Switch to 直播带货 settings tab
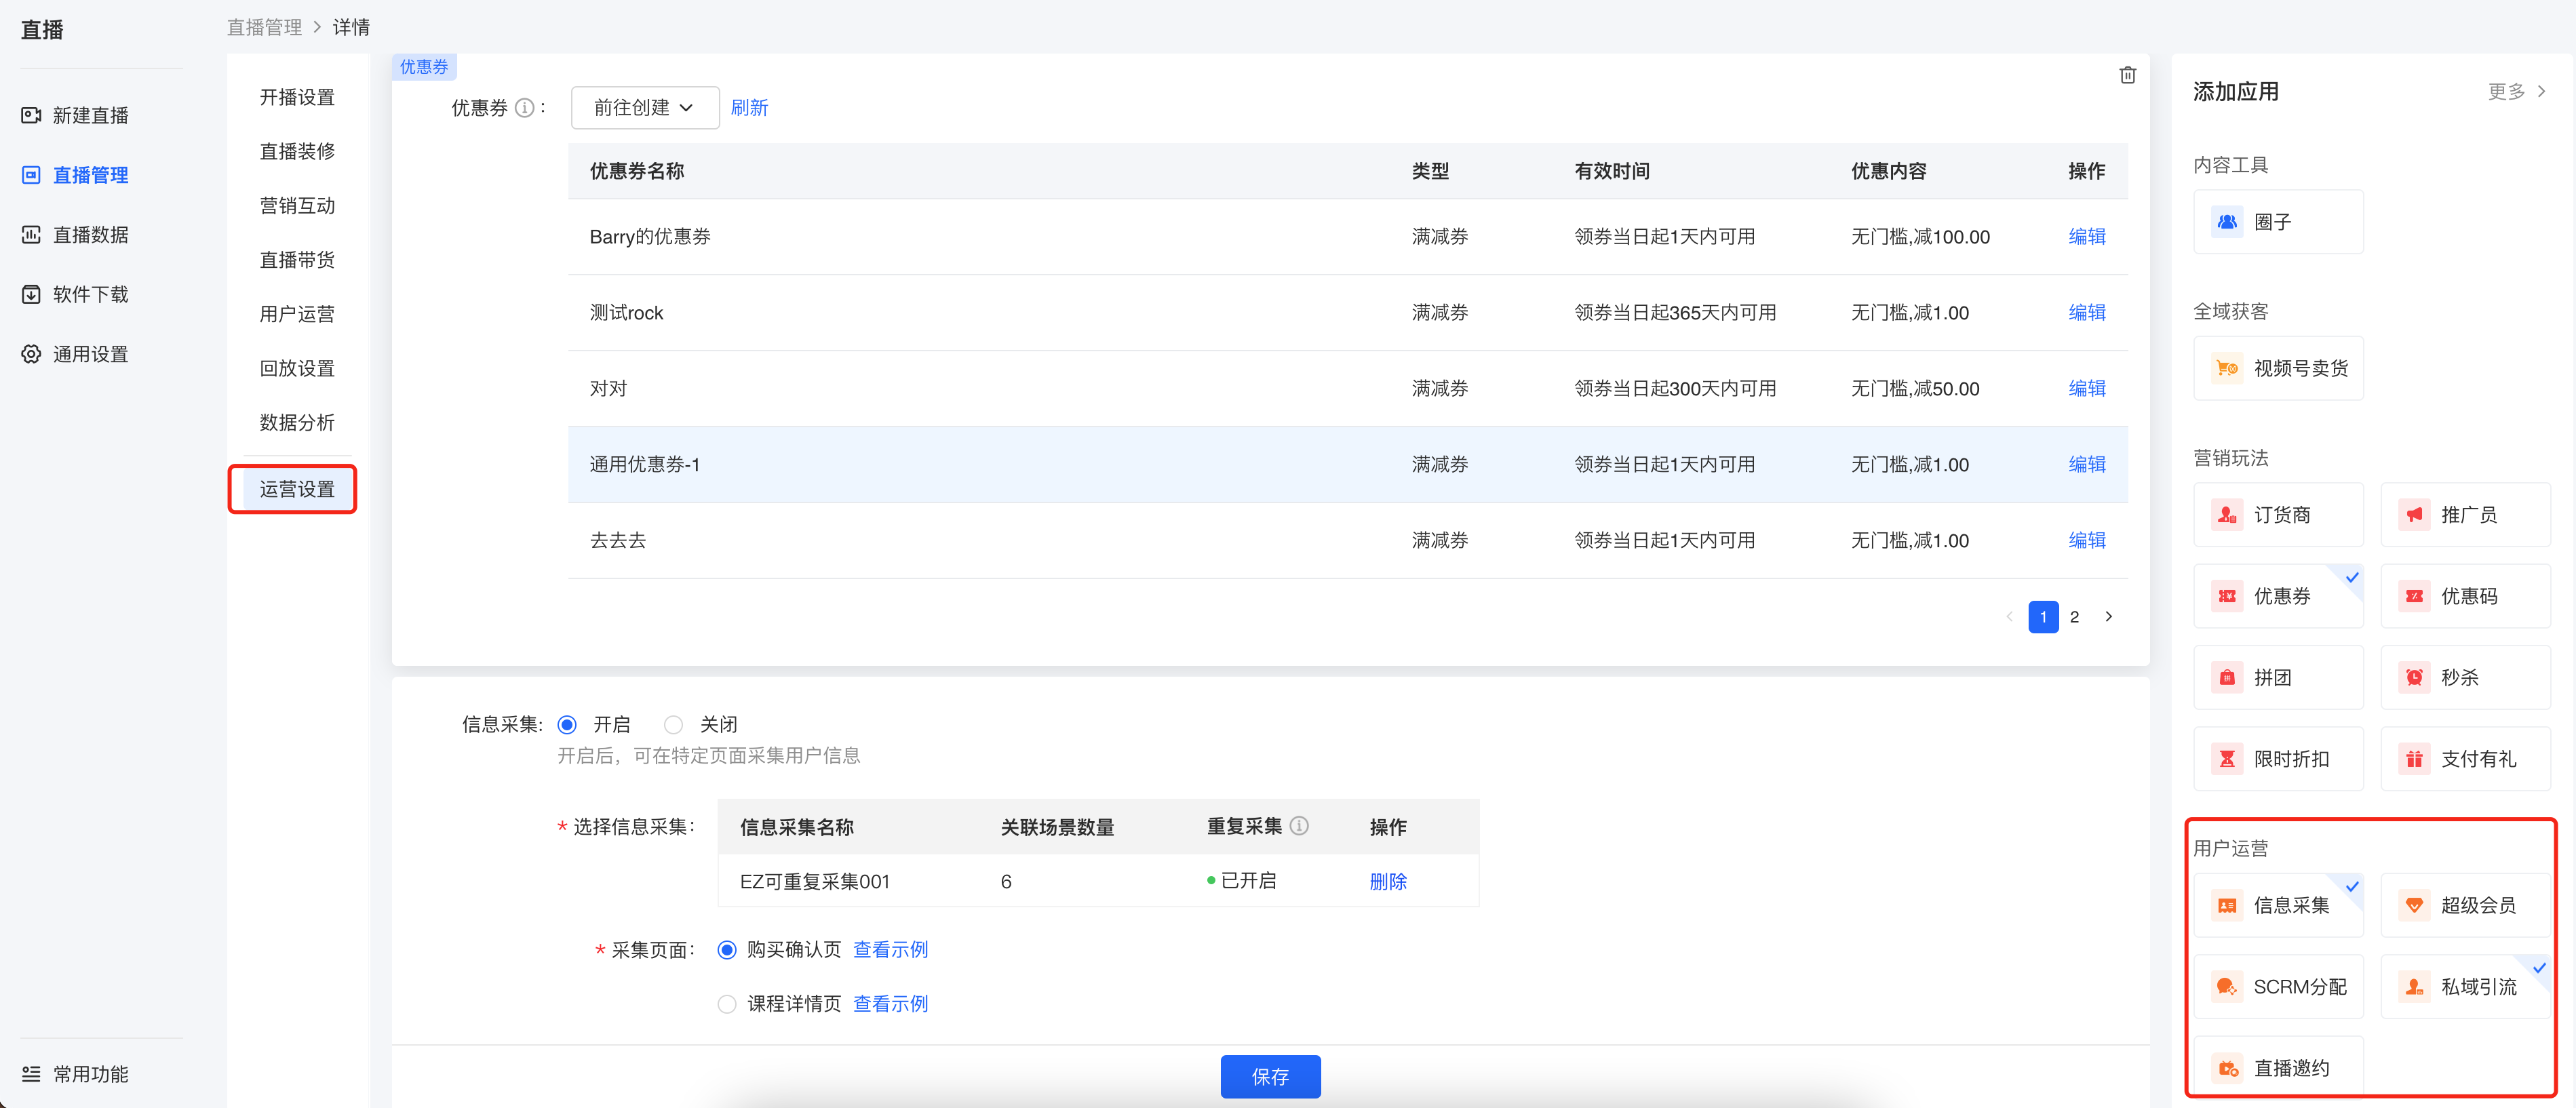 pos(297,260)
